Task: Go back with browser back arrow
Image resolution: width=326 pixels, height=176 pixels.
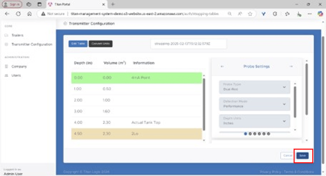Action: [7, 14]
